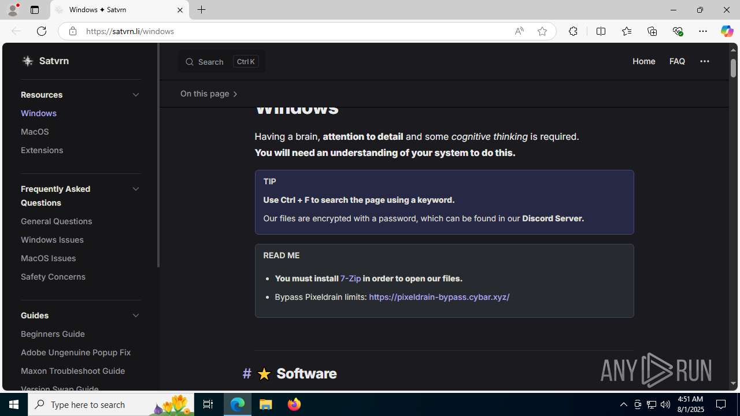This screenshot has height=416, width=740.
Task: Expand the On this page dropdown
Action: tap(209, 94)
